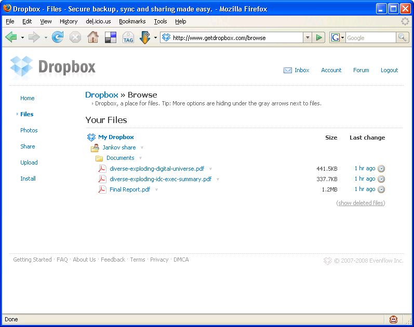This screenshot has width=414, height=327.
Task: Open the Edit menu
Action: [x=27, y=21]
